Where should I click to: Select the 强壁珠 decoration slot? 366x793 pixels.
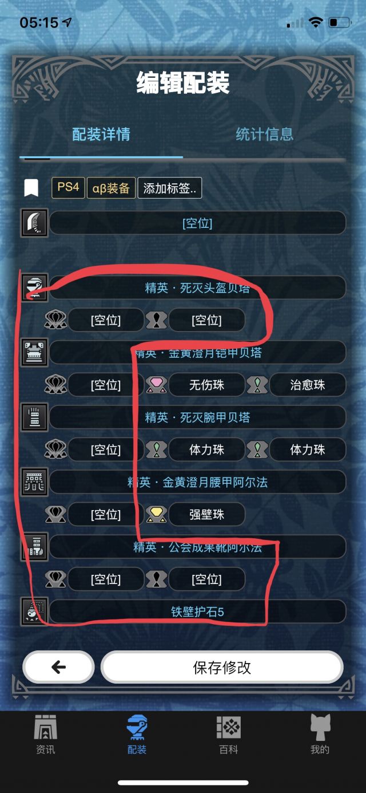click(206, 514)
